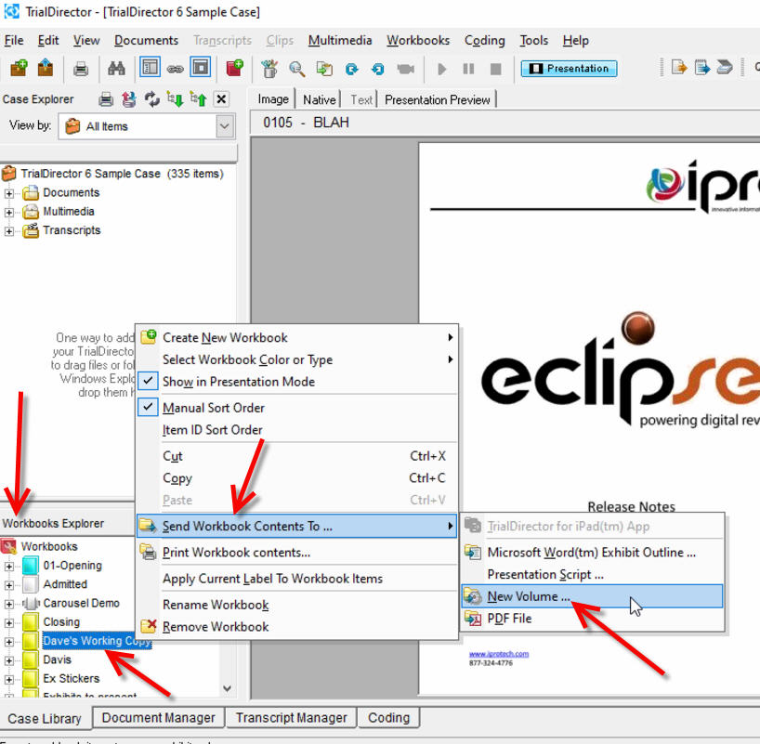Click the open case briefcase icon
760x744 pixels.
[46, 69]
